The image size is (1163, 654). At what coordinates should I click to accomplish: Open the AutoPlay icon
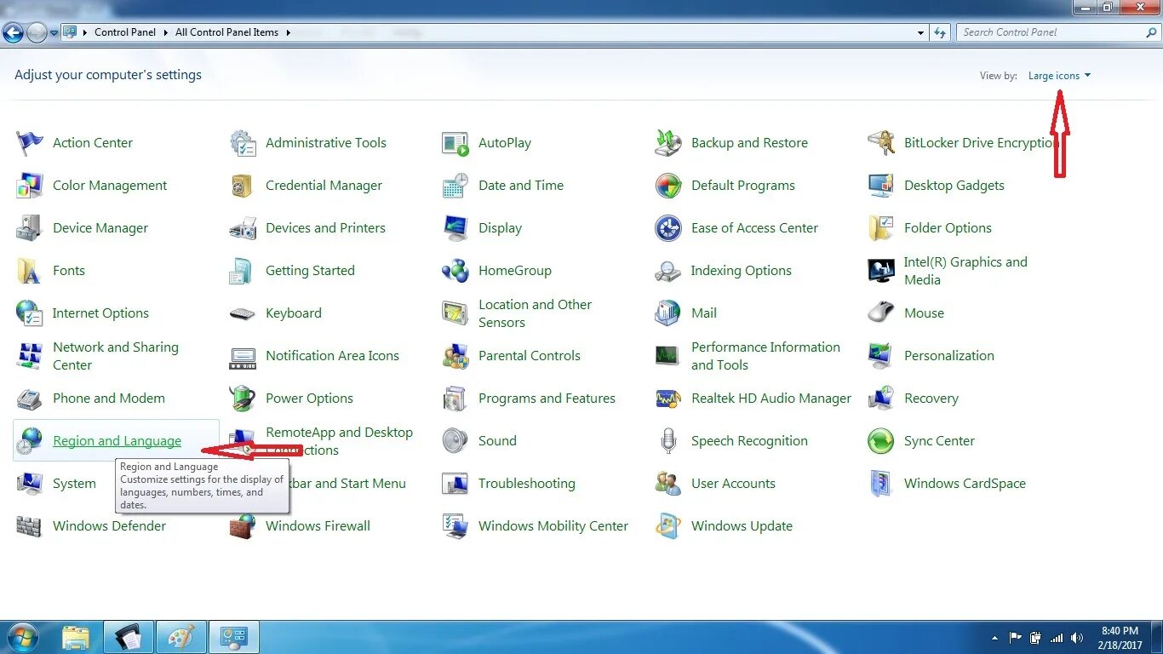click(x=455, y=143)
